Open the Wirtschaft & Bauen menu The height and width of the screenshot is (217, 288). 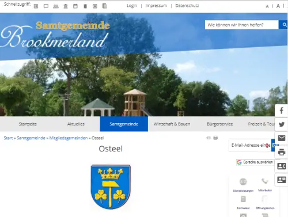172,124
